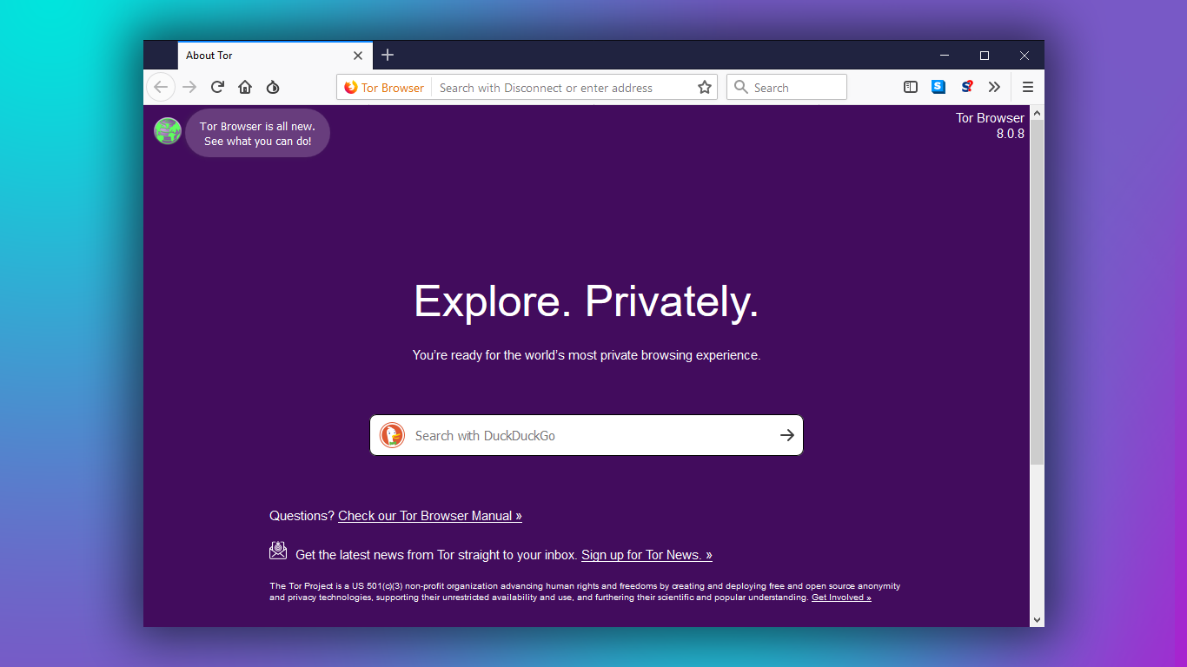
Task: Click 'You're ready for the world's most private' text
Action: pos(587,355)
